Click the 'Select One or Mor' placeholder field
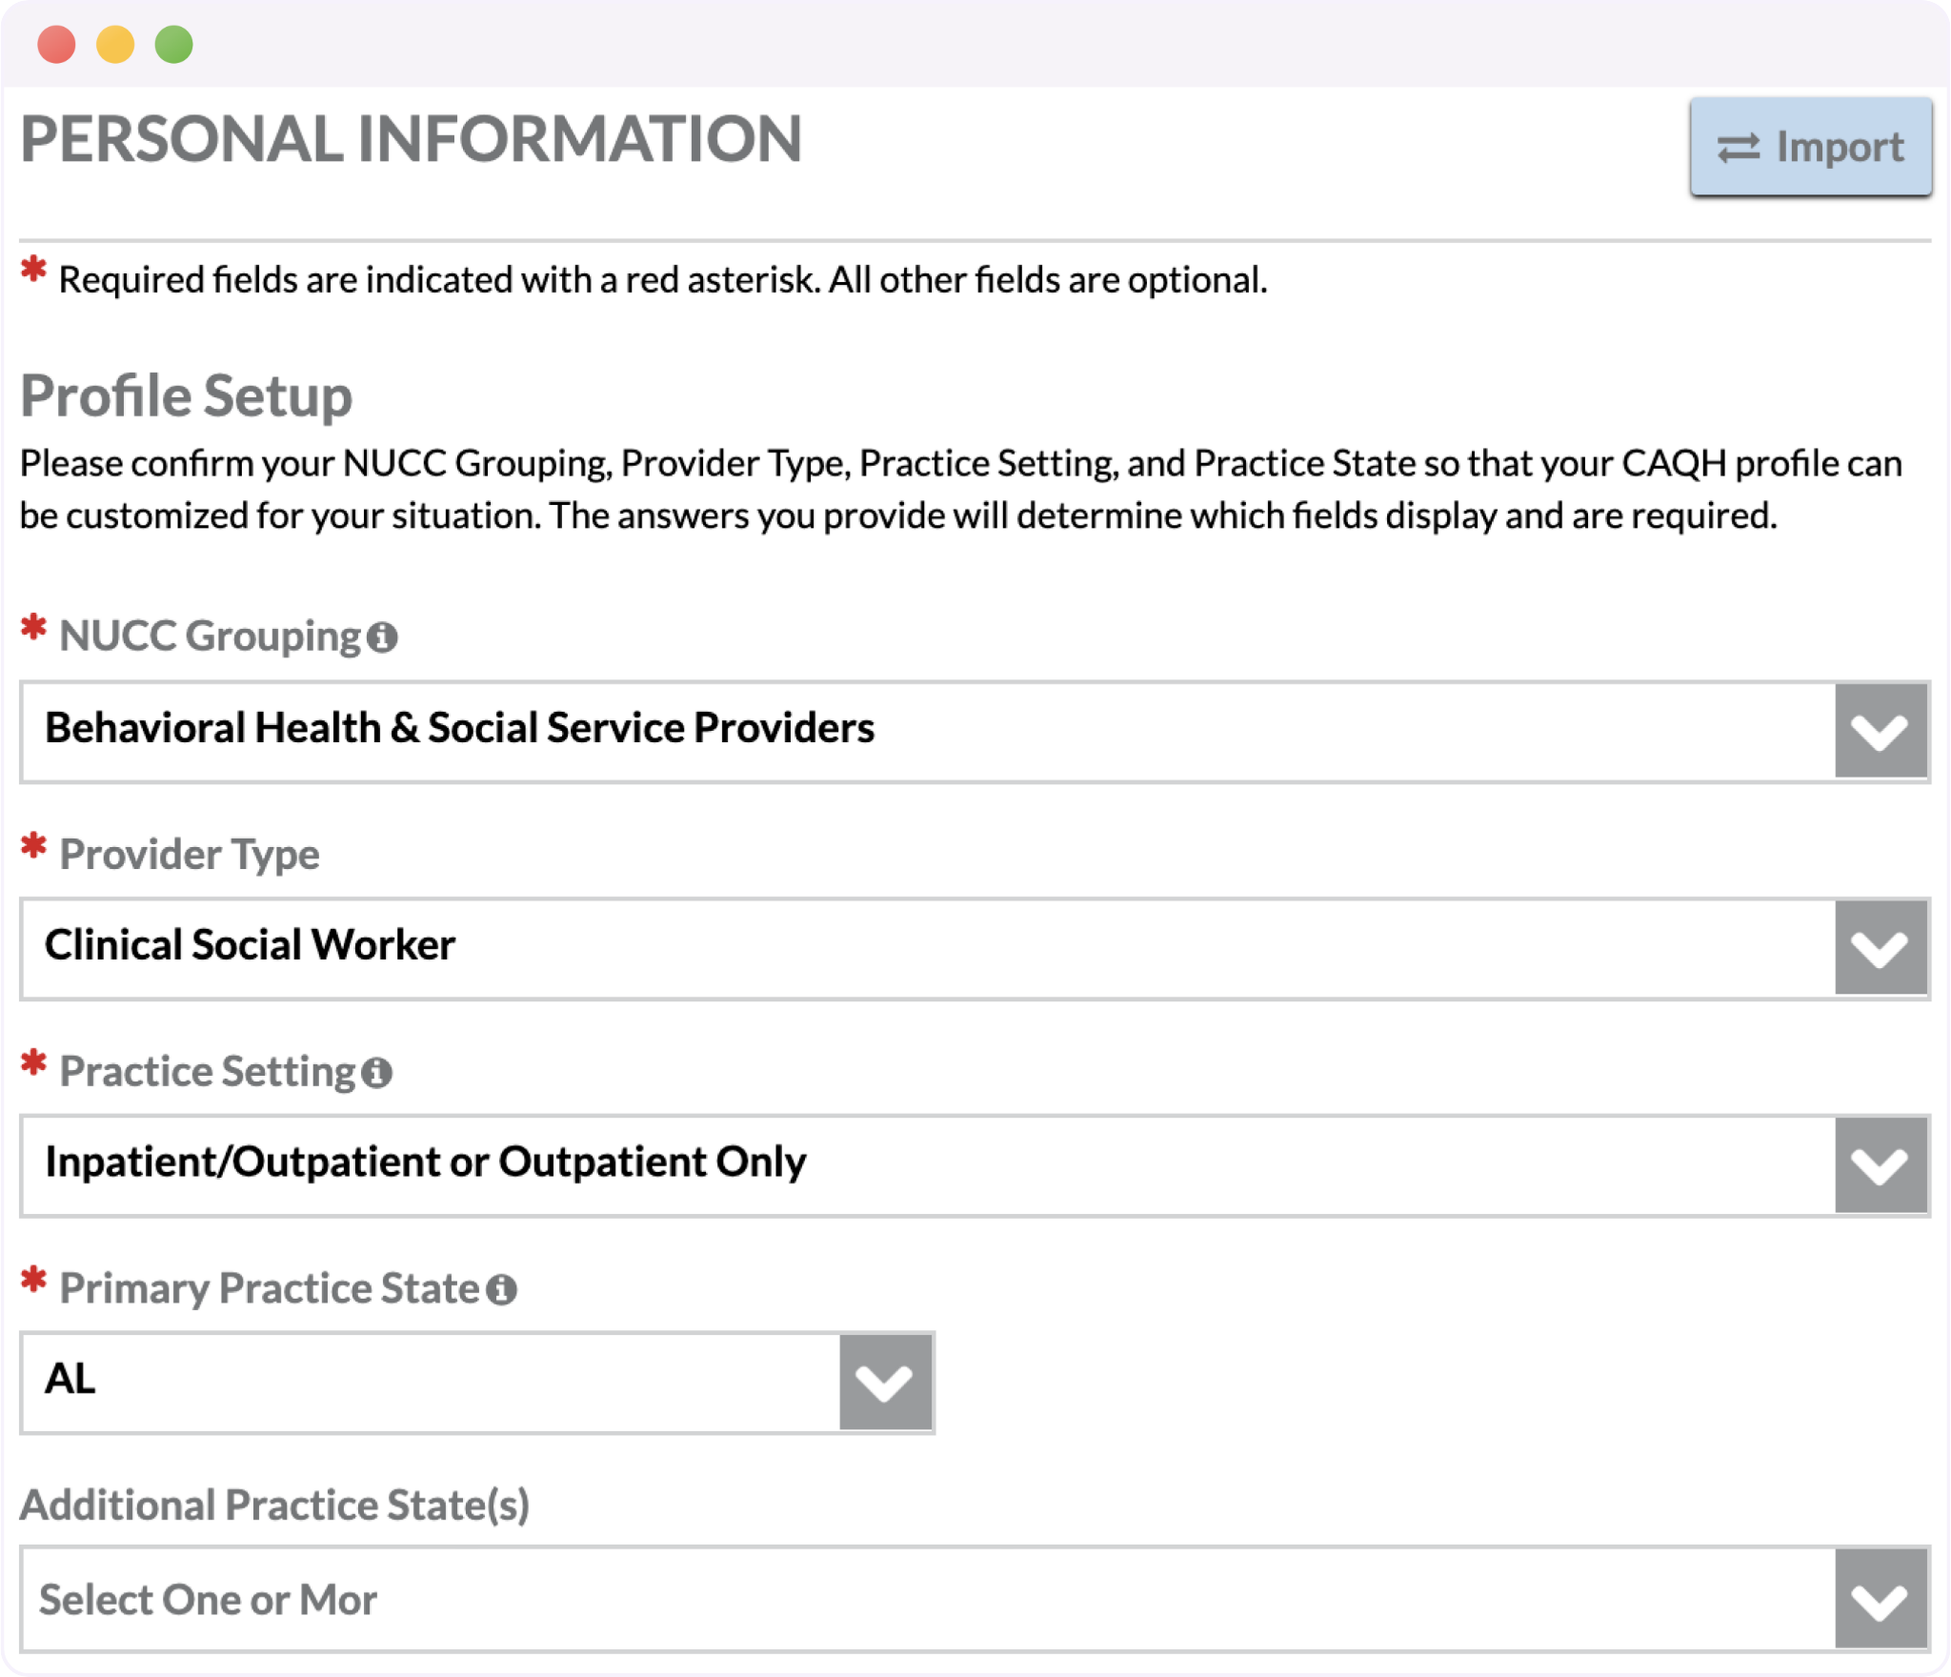Image resolution: width=1951 pixels, height=1677 pixels. pyautogui.click(x=210, y=1600)
